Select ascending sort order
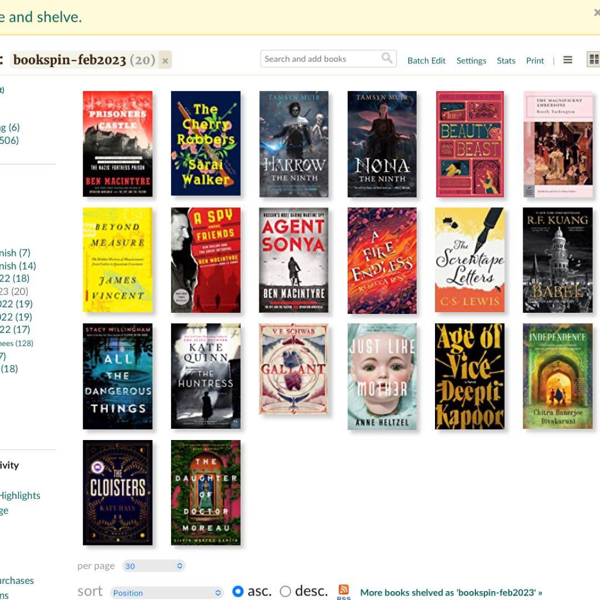This screenshot has width=600, height=600. pos(238,591)
